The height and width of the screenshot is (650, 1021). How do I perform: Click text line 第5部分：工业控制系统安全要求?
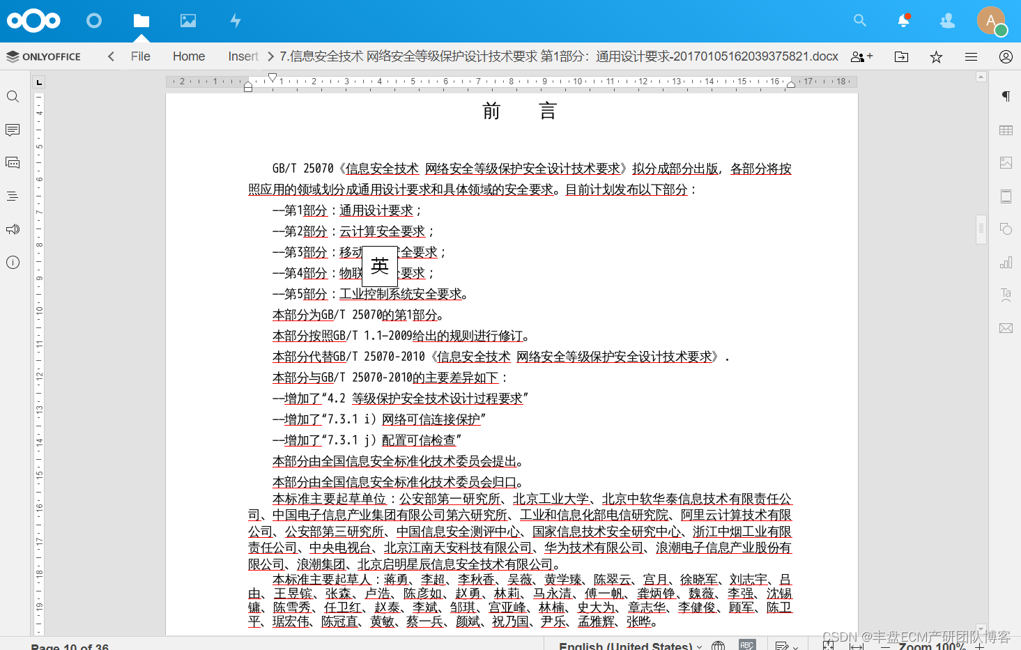(x=370, y=294)
